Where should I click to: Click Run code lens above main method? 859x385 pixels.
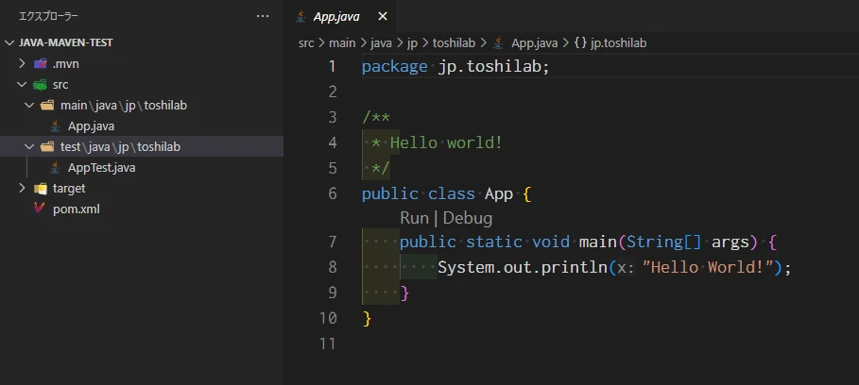414,218
